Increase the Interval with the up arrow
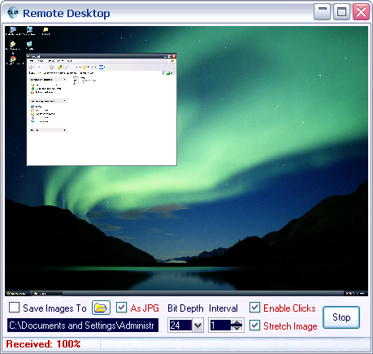 pos(237,322)
